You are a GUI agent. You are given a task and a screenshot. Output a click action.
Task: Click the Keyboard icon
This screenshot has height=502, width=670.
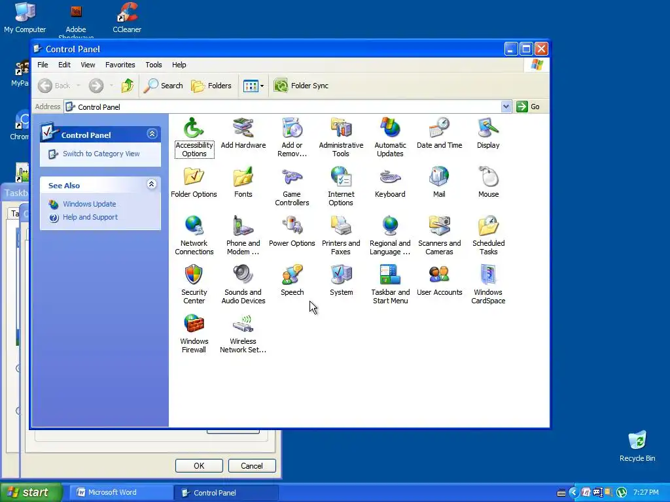click(x=390, y=182)
